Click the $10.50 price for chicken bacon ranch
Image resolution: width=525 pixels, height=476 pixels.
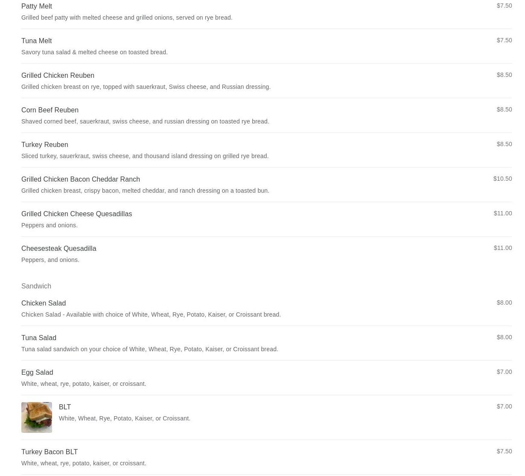pos(502,179)
